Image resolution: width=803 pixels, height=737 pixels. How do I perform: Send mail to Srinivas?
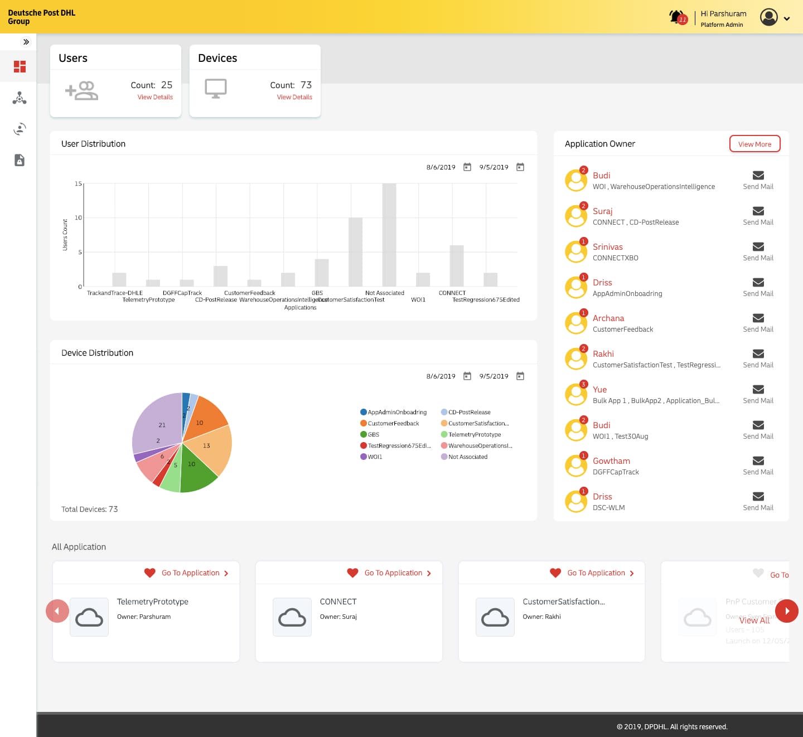pos(758,251)
